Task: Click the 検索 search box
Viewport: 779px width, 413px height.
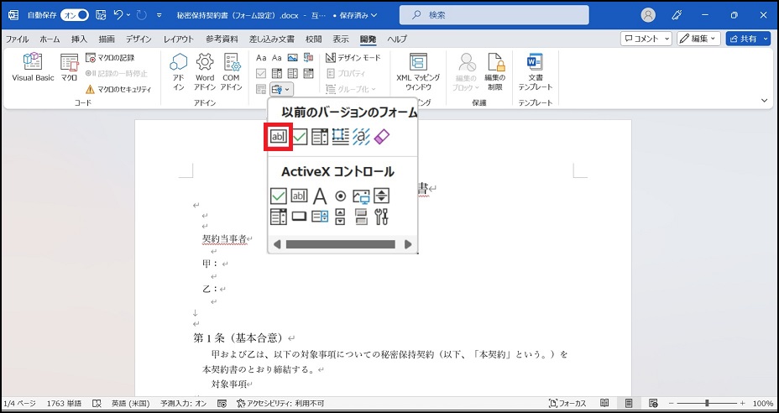Action: (x=494, y=15)
